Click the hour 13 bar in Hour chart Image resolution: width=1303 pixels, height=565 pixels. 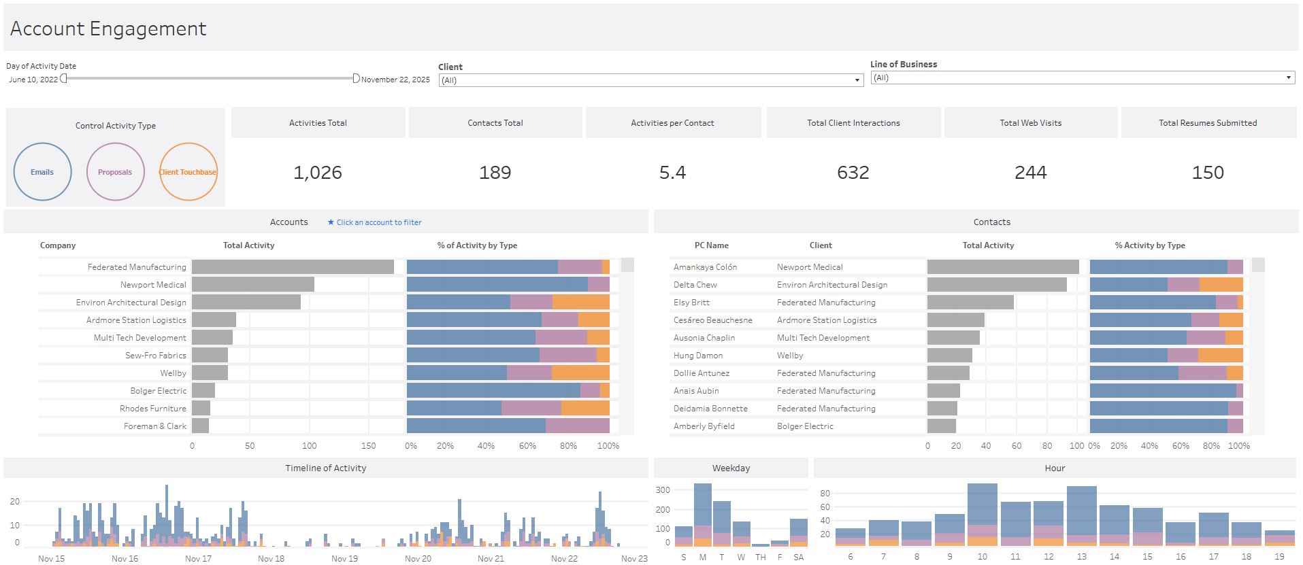coord(1081,516)
